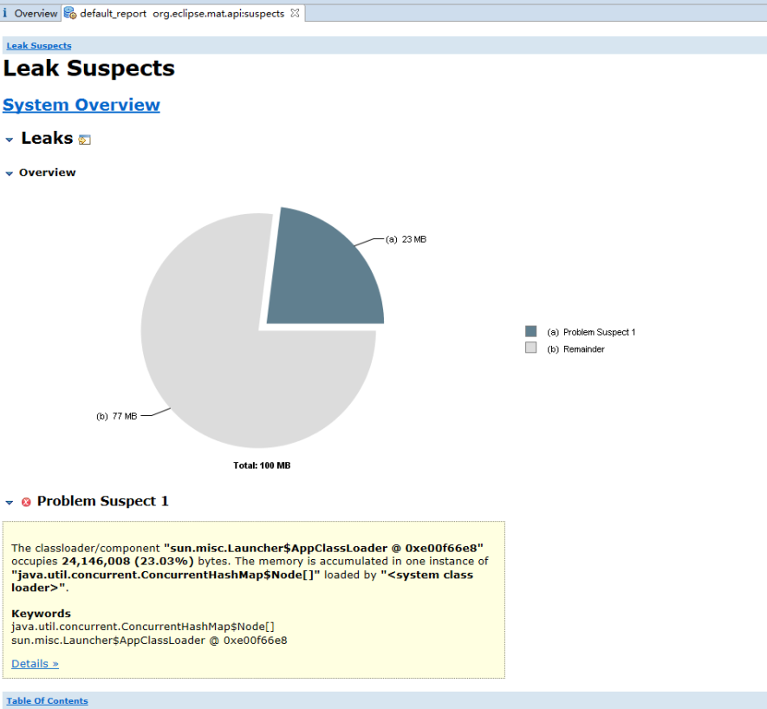Click the Problem Suspect 1 heading text
This screenshot has width=767, height=709.
tap(103, 501)
